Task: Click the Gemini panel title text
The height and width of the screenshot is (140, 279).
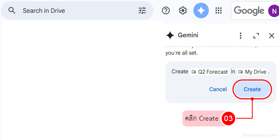Action: [188, 35]
